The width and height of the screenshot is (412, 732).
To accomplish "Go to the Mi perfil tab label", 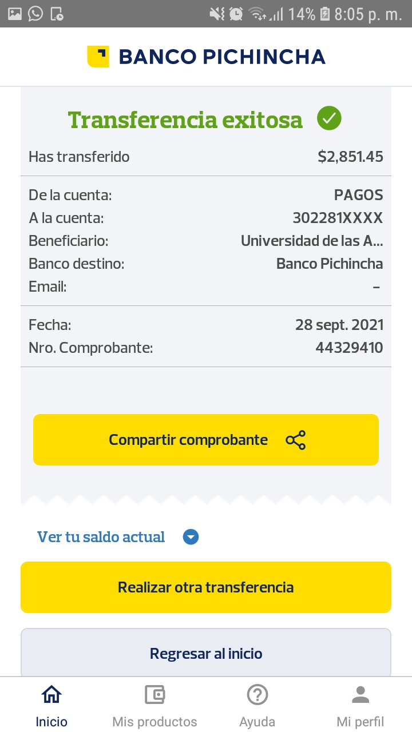I will pyautogui.click(x=360, y=722).
